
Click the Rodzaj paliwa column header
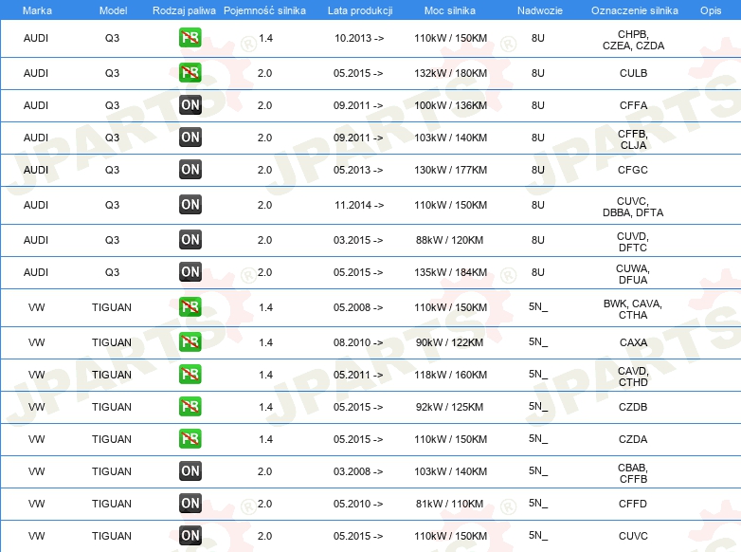coord(184,10)
